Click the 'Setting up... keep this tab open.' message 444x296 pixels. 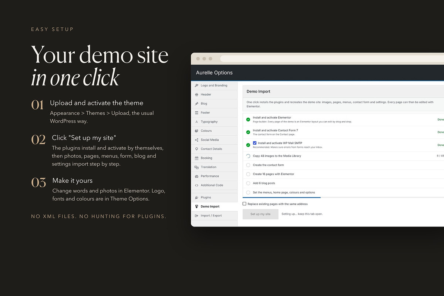pyautogui.click(x=302, y=214)
